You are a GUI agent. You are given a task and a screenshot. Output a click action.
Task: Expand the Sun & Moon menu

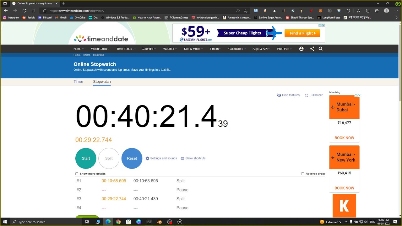coord(193,49)
